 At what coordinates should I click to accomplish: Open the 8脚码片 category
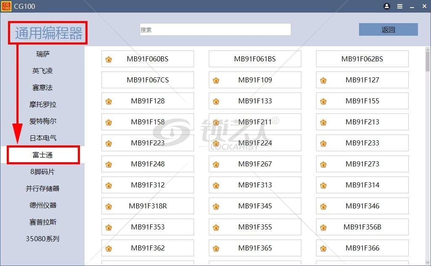pos(43,171)
